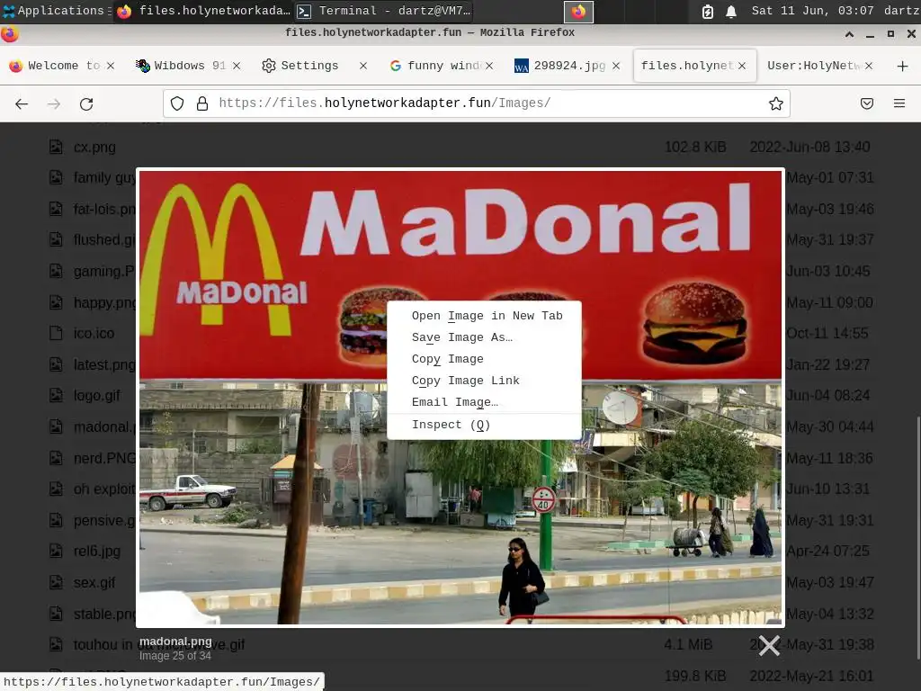
Task: Open a new browser tab
Action: click(903, 66)
